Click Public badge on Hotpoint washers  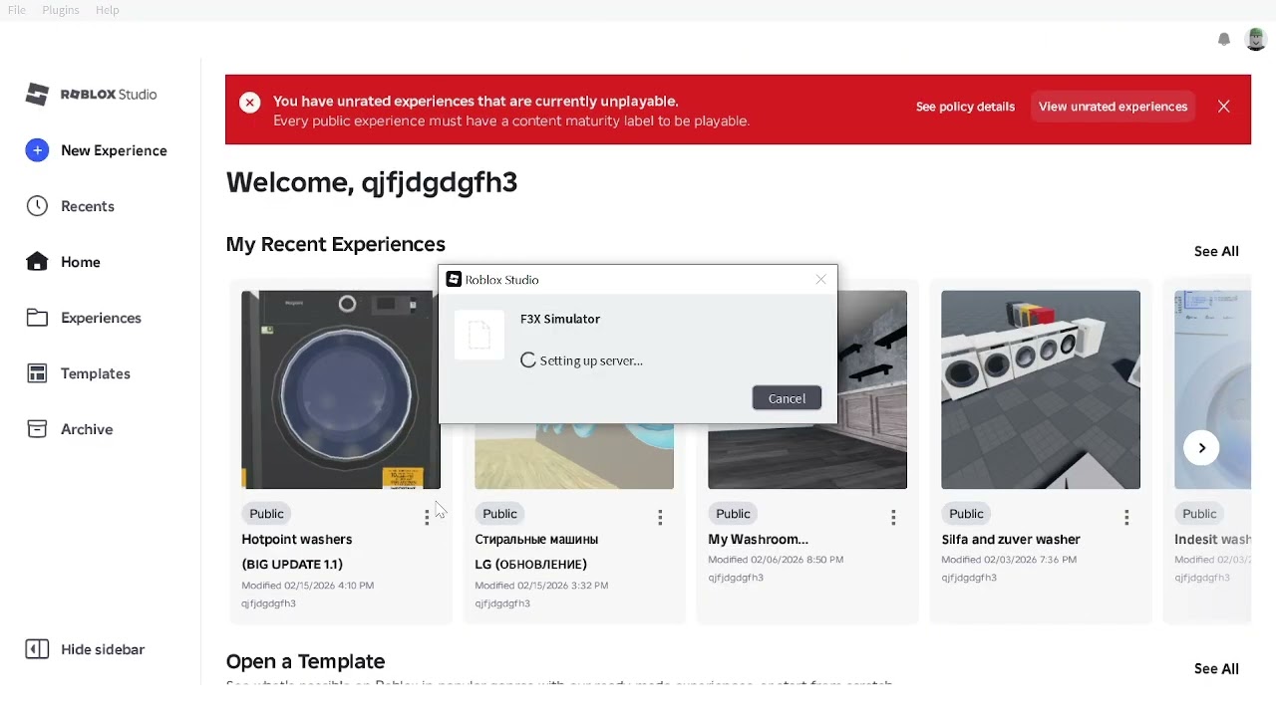click(266, 514)
